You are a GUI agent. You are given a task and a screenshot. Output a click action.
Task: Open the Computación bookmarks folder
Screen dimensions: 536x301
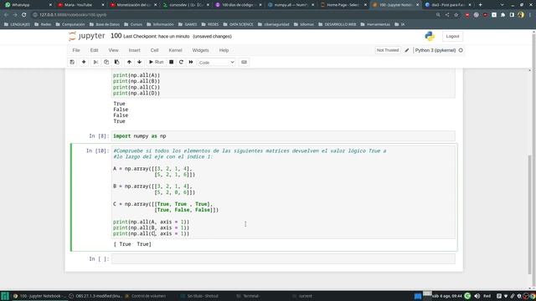point(70,24)
